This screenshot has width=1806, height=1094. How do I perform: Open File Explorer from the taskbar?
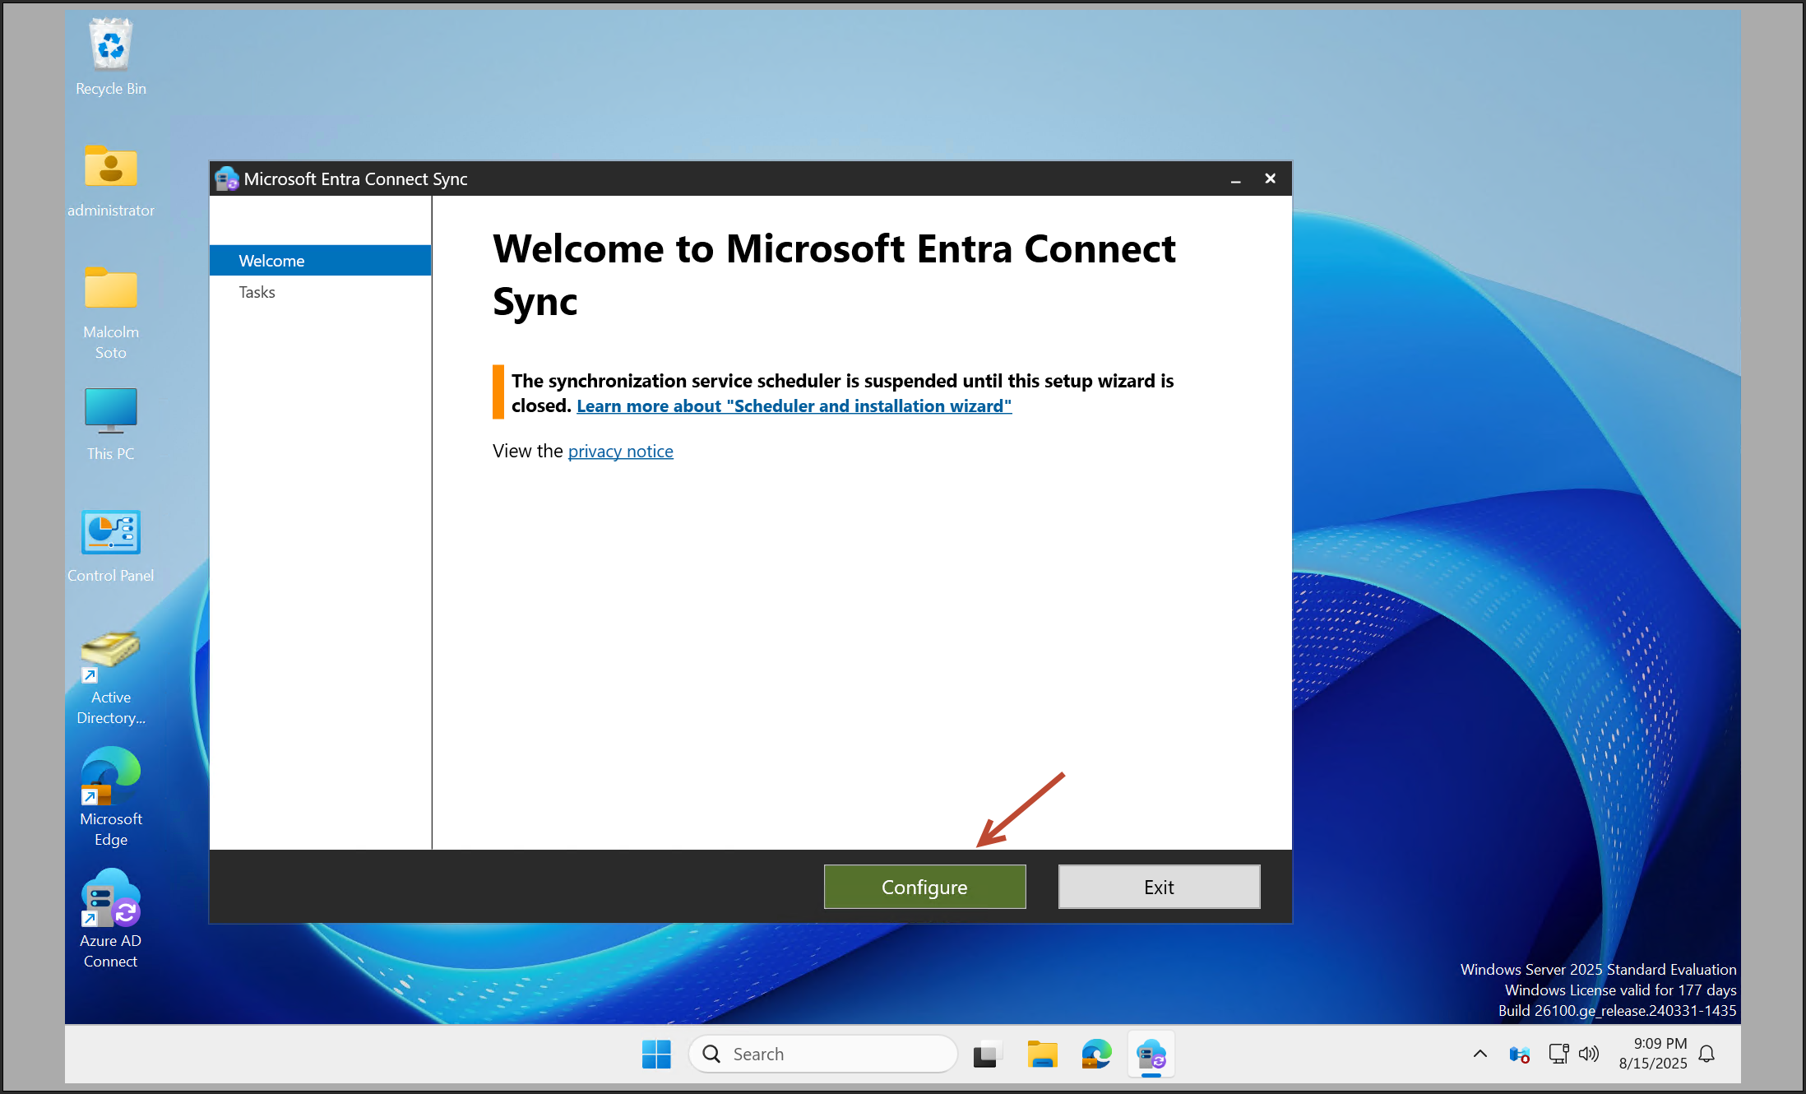tap(1042, 1054)
